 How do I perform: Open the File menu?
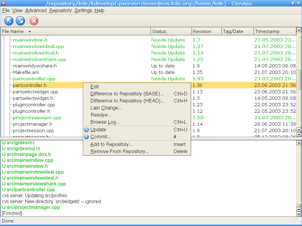(x=6, y=11)
